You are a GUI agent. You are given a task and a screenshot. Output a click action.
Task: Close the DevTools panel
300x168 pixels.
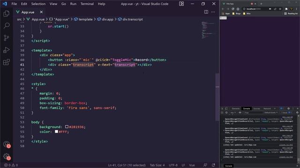coord(298,109)
